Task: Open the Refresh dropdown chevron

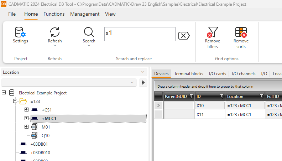Action: [x=55, y=46]
